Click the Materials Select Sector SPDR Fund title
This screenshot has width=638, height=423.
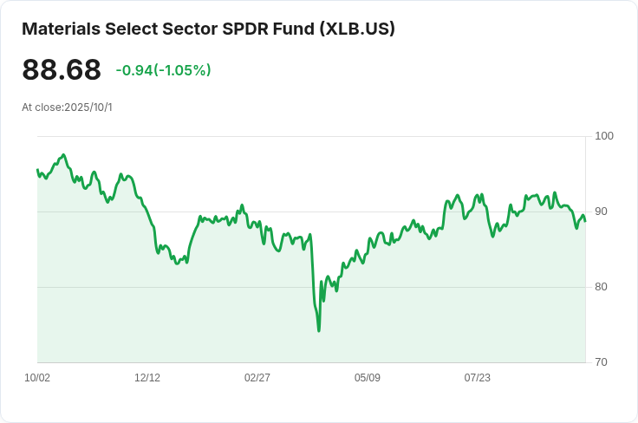[x=208, y=29]
